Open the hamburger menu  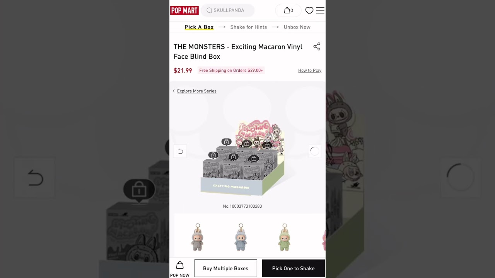(320, 10)
